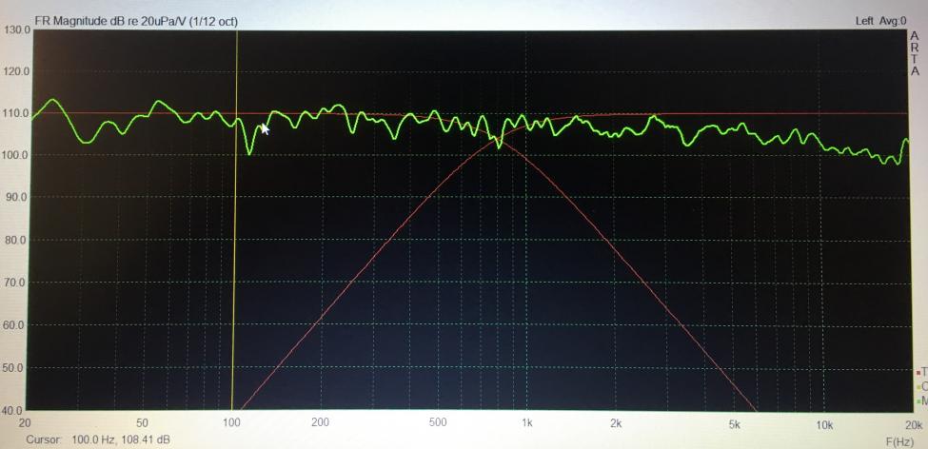Click the 10k frequency axis label
The width and height of the screenshot is (928, 449).
tap(824, 425)
